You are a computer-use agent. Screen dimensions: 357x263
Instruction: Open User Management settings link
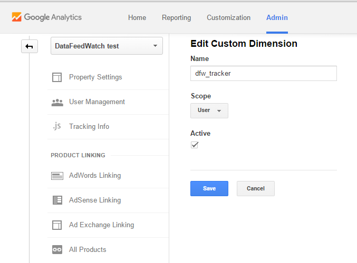pyautogui.click(x=97, y=102)
